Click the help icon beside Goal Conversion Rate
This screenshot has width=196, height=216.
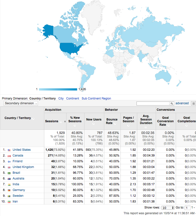pos(168,125)
